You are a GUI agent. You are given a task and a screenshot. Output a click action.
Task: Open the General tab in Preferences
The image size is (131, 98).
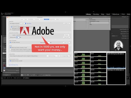tap(22, 19)
